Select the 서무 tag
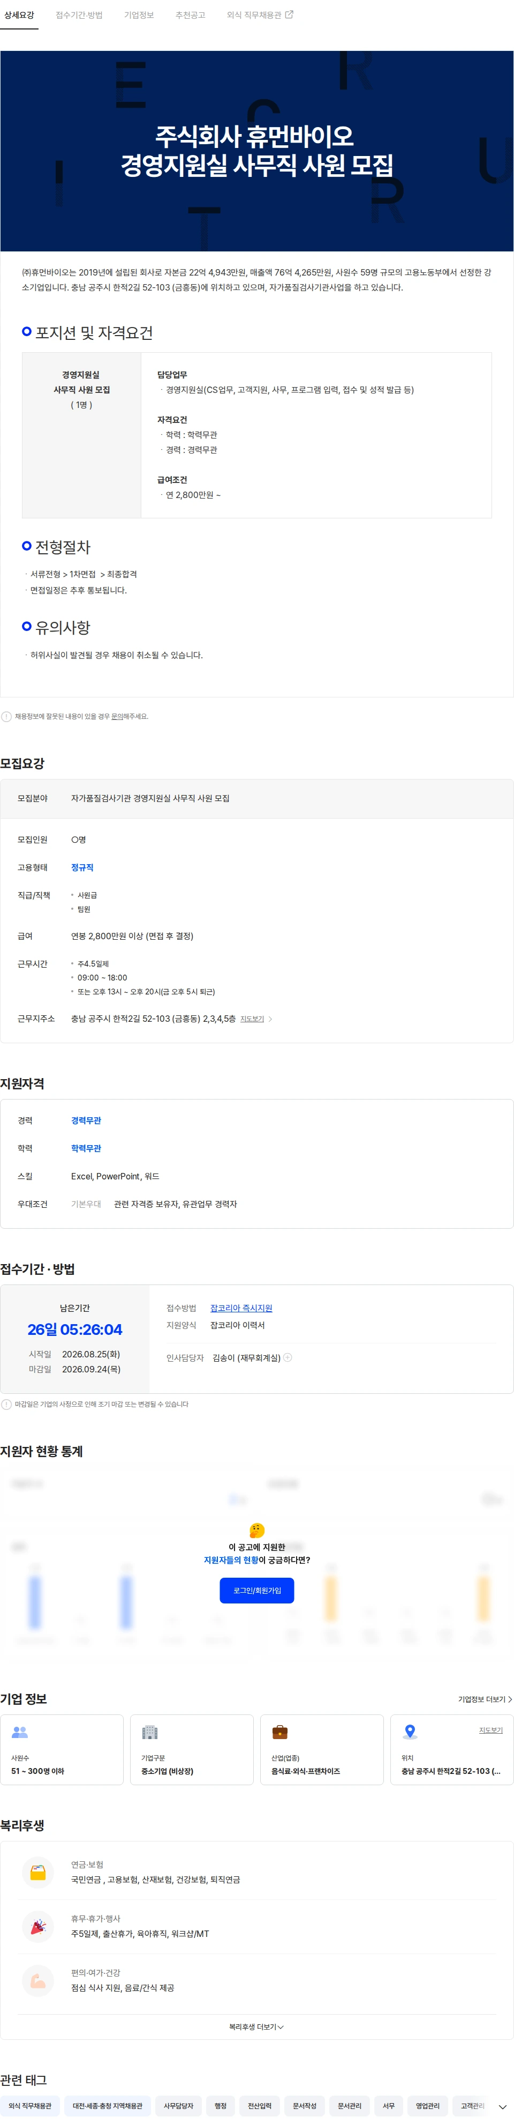 click(x=388, y=2106)
